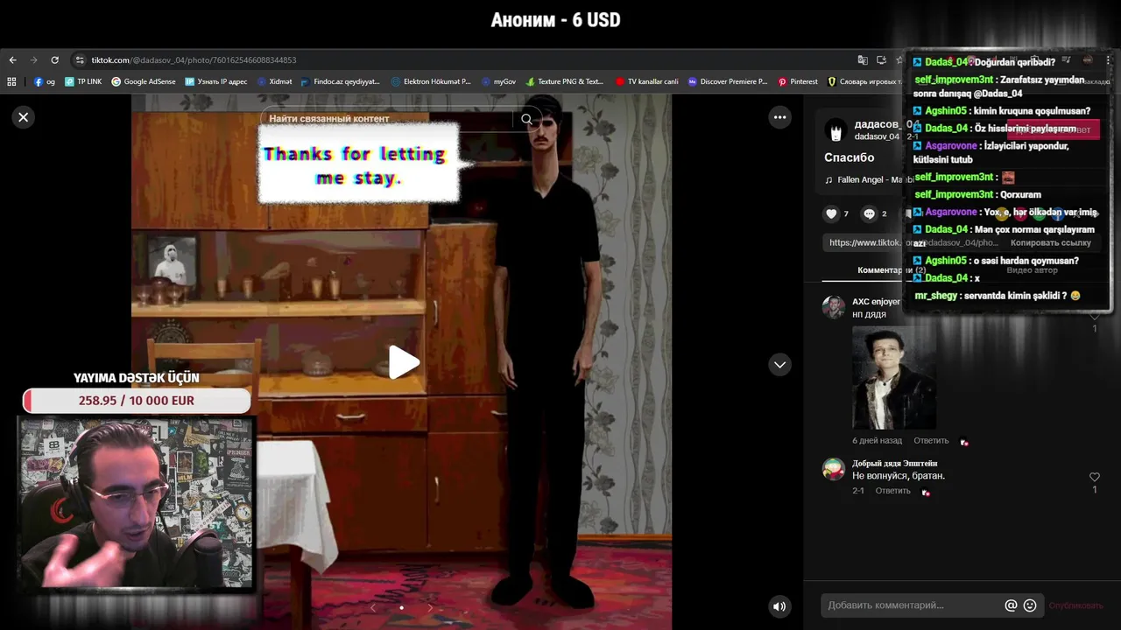Switch to the Комментарии tab
The width and height of the screenshot is (1121, 630).
click(x=891, y=270)
